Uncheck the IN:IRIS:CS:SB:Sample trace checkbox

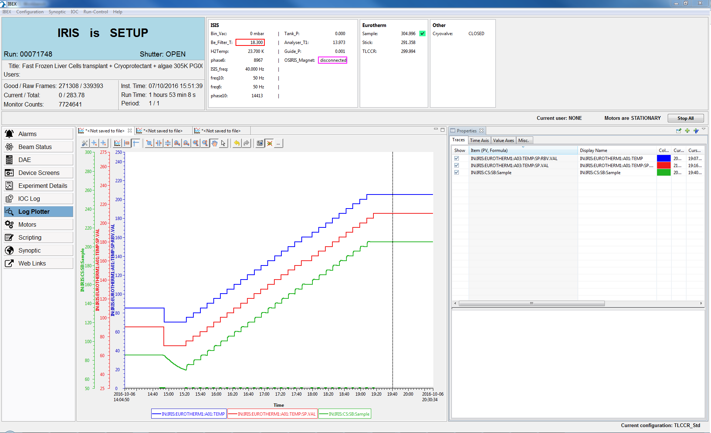coord(457,172)
